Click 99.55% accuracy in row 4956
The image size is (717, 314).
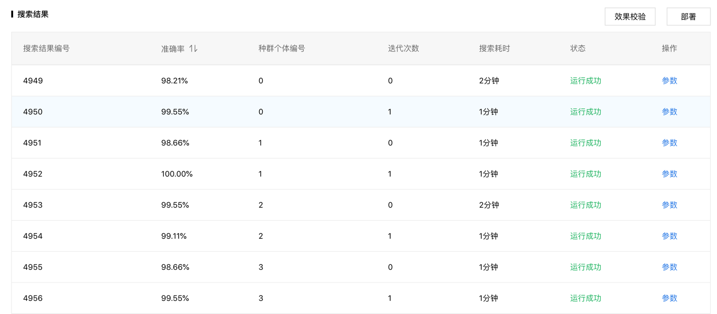click(x=175, y=298)
